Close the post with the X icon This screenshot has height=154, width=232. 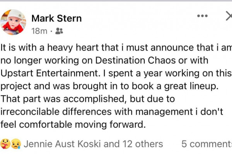[229, 16]
